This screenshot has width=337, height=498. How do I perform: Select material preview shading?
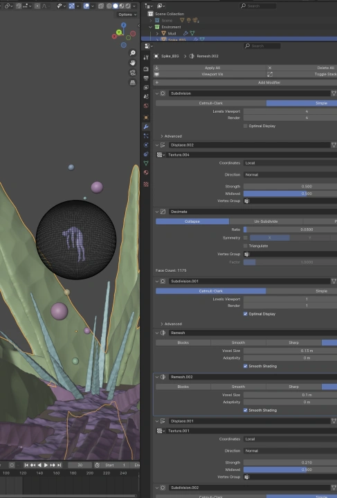click(122, 6)
